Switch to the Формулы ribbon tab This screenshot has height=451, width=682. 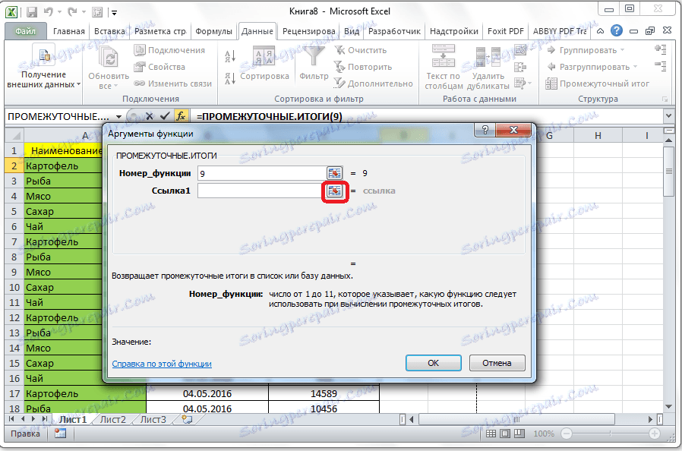click(x=213, y=32)
